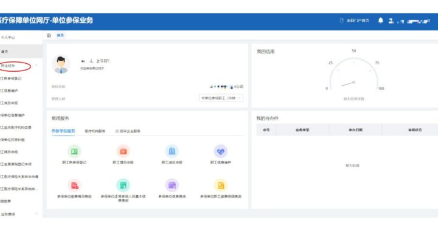Click the 序号 column header

click(x=266, y=130)
